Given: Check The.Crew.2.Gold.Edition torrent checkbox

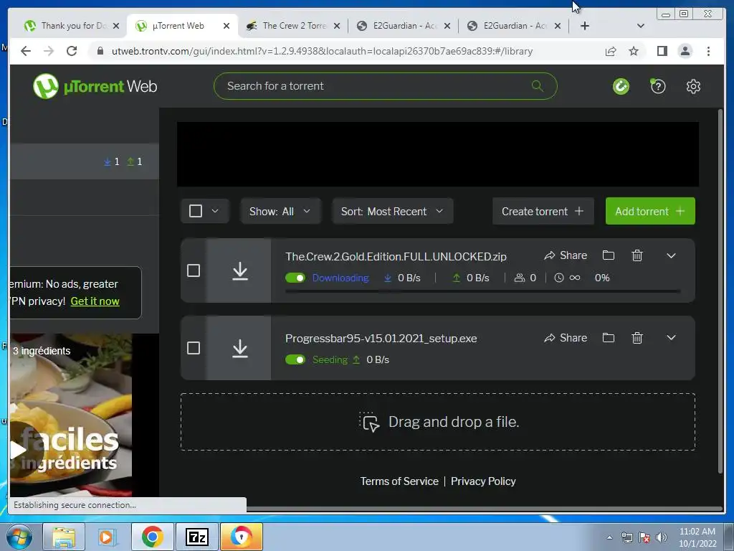Looking at the screenshot, I should click(x=194, y=270).
